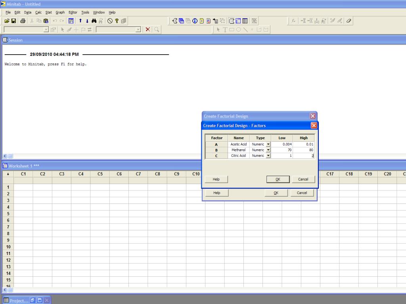406x304 pixels.
Task: Open Type dropdown for factor Acetic Acid
Action: [x=268, y=144]
